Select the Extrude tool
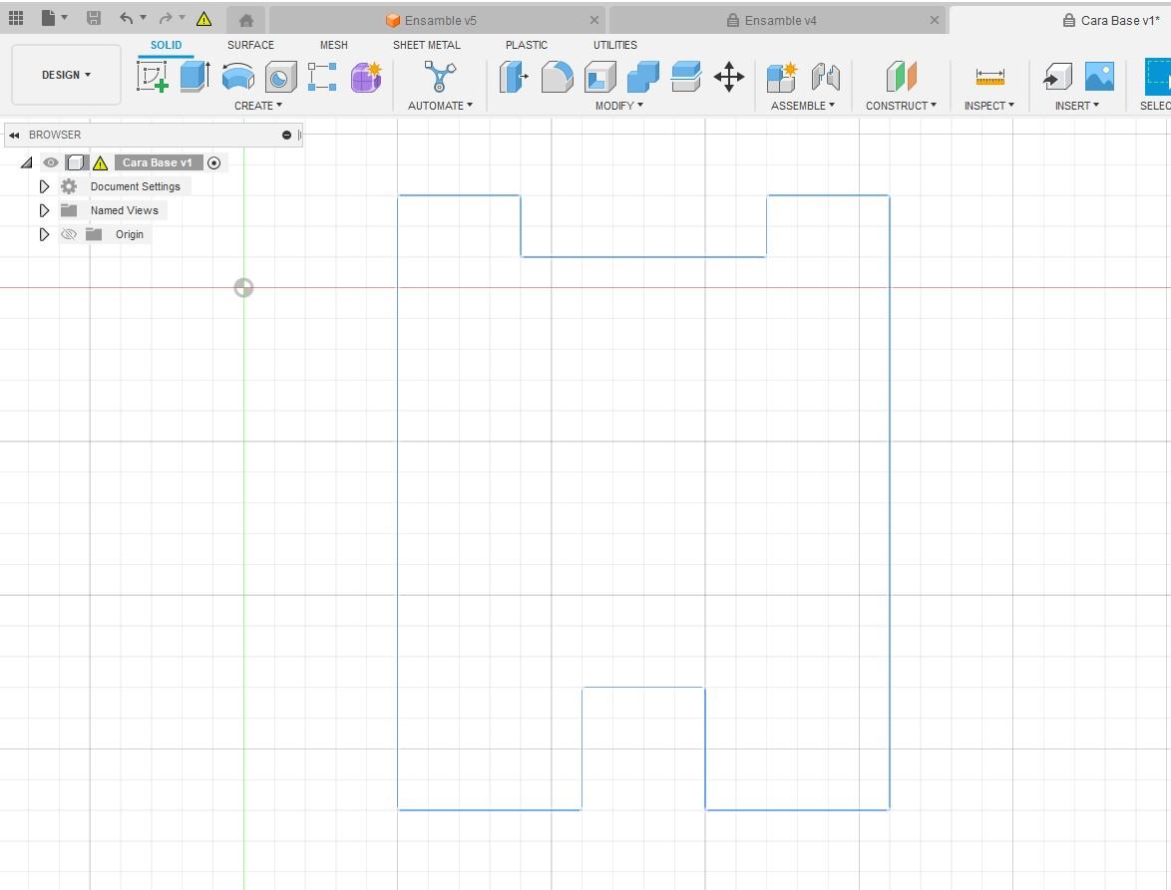1171x890 pixels. (x=192, y=77)
